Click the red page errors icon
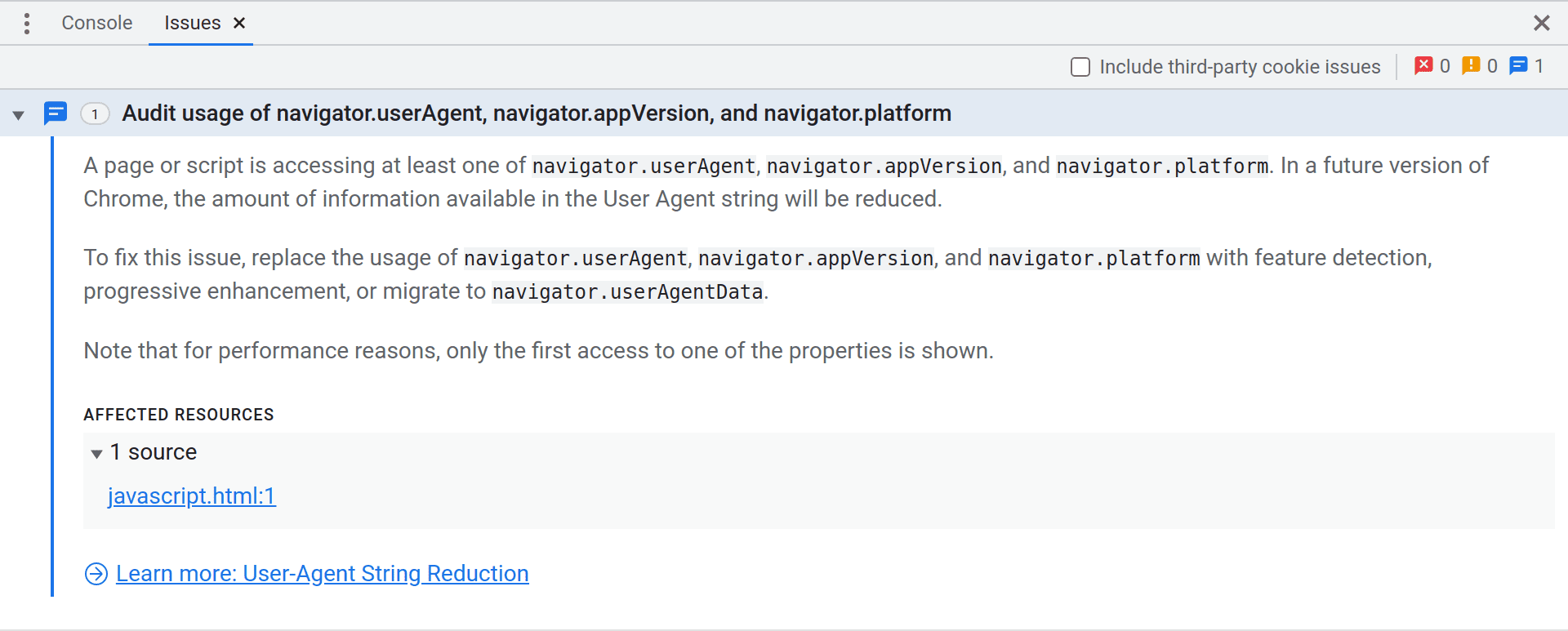1568x631 pixels. (x=1423, y=66)
